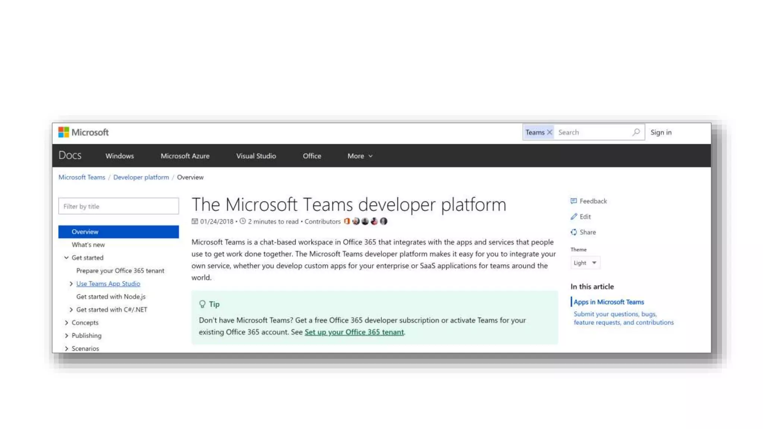Expand the Publishing section
This screenshot has width=763, height=429.
pos(66,336)
